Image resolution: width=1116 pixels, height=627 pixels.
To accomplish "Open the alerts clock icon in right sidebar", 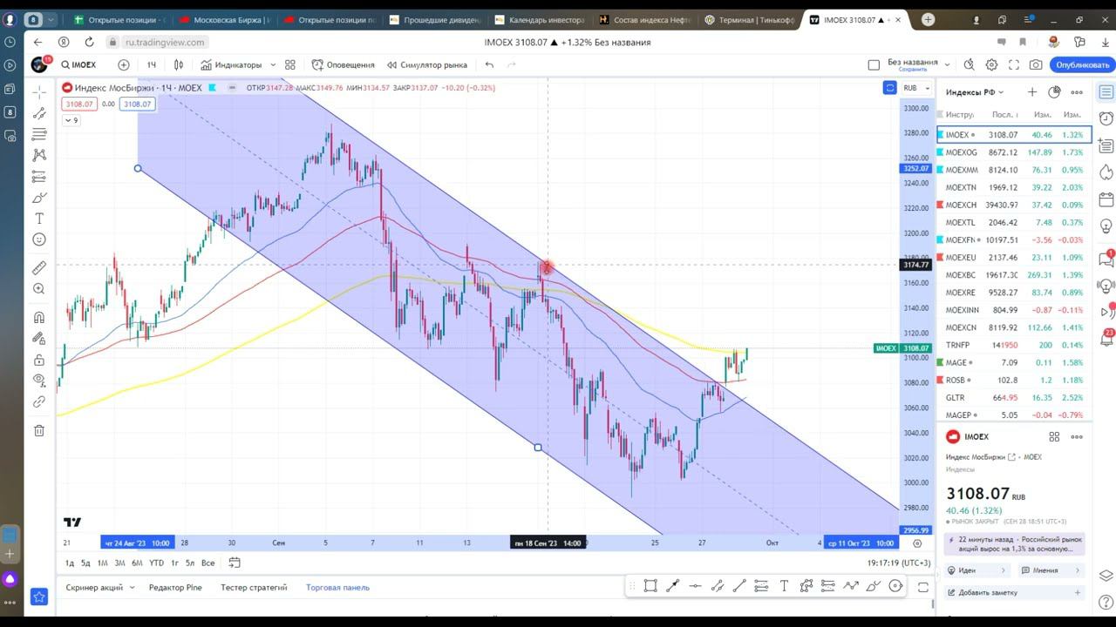I will tap(1106, 118).
